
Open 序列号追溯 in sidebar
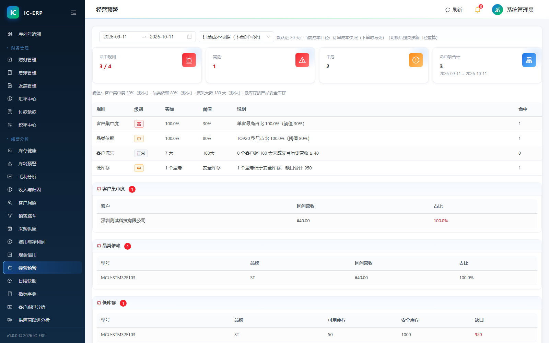tap(42, 34)
